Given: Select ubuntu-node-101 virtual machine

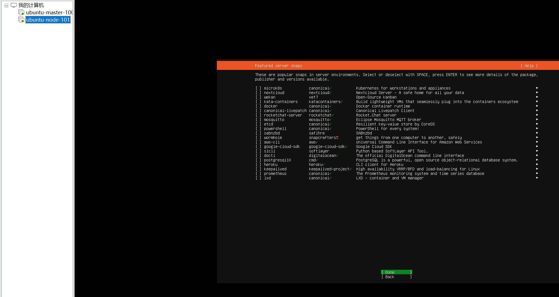Looking at the screenshot, I should click(48, 20).
